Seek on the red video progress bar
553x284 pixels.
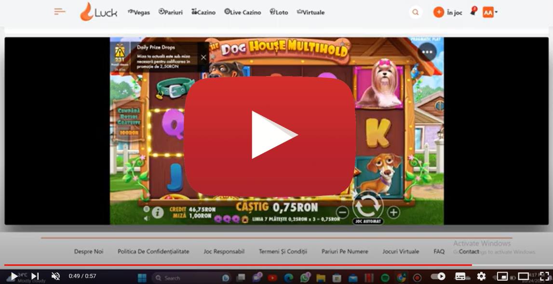point(238,265)
